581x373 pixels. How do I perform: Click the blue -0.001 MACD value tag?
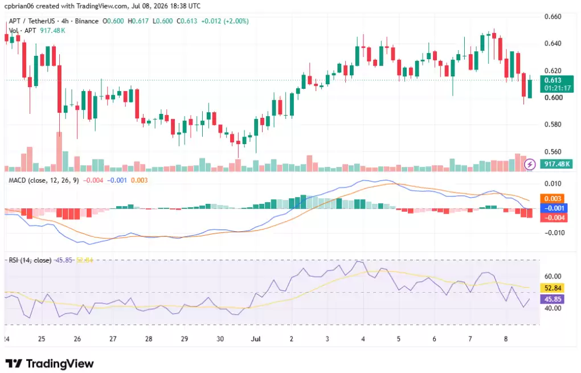pos(554,208)
